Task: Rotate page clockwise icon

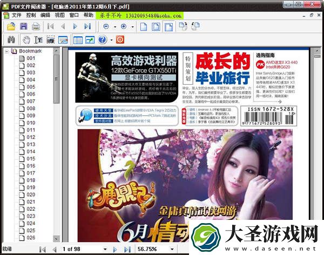Action: pyautogui.click(x=183, y=26)
